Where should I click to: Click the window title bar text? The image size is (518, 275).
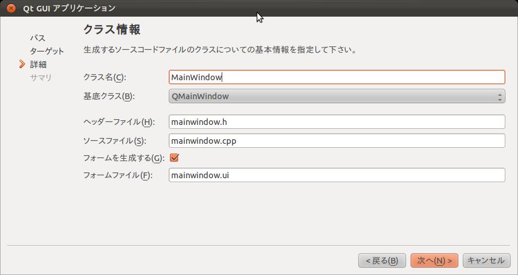coord(69,8)
